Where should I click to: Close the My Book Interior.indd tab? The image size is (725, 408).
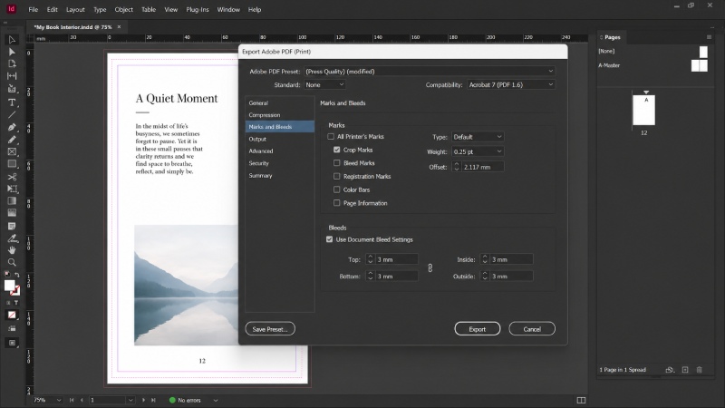click(119, 27)
